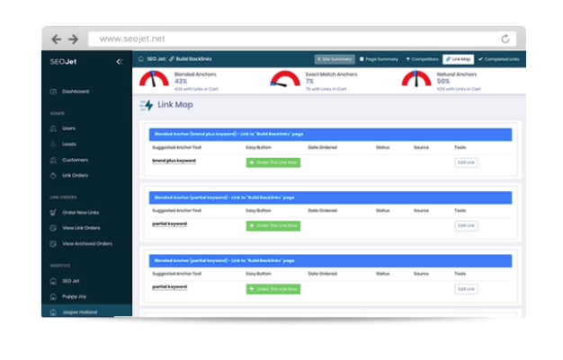Select the Link Map tab
This screenshot has height=360, width=563.
pos(458,59)
